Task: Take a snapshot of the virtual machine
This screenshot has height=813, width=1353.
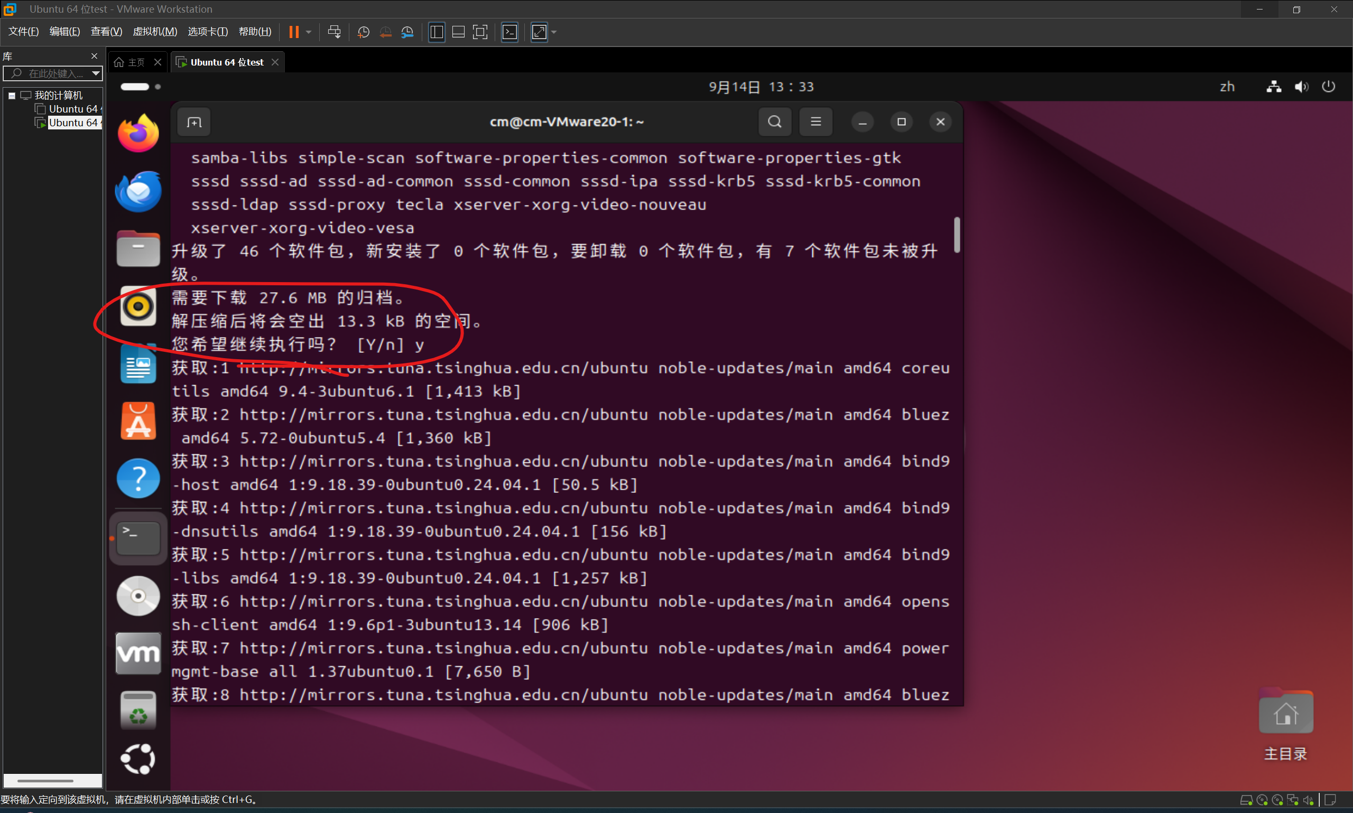Action: pyautogui.click(x=363, y=32)
